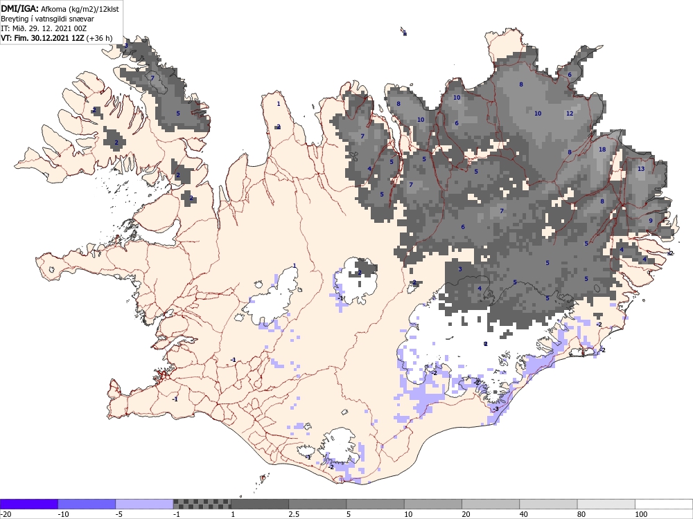Click the '2.5' legend scale label
The width and height of the screenshot is (693, 519).
[293, 514]
